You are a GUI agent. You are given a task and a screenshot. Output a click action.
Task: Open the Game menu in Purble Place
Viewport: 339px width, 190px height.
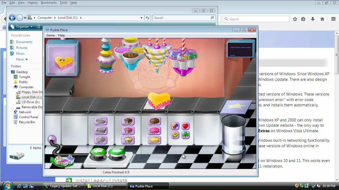pos(50,35)
